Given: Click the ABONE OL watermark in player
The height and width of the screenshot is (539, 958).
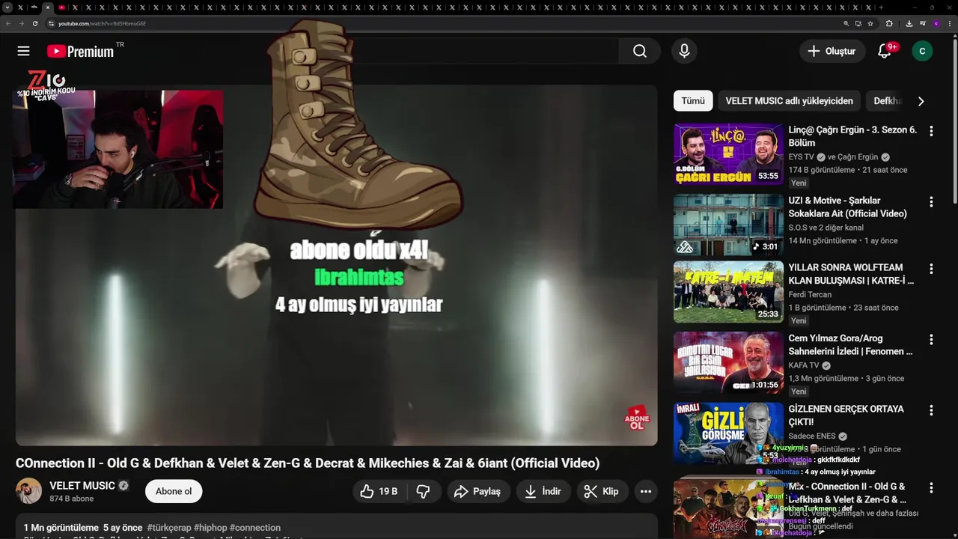Looking at the screenshot, I should (637, 418).
